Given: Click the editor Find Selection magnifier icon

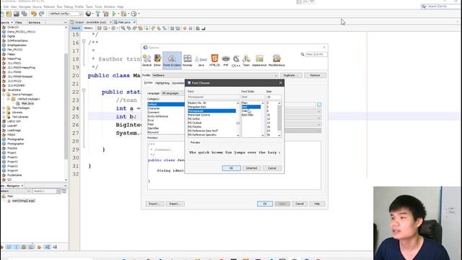Looking at the screenshot, I should tap(123, 28).
